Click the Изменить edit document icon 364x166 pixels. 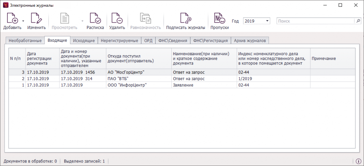37,18
